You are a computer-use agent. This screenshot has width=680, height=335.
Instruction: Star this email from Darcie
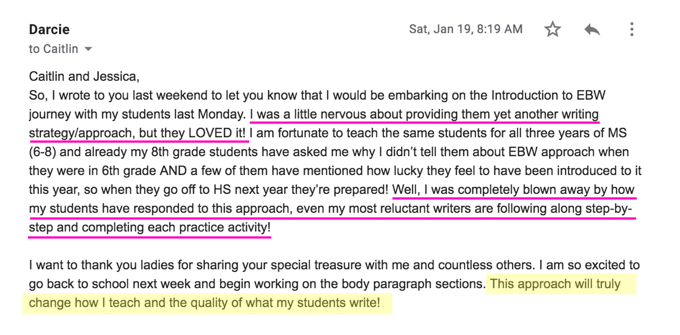tap(552, 30)
